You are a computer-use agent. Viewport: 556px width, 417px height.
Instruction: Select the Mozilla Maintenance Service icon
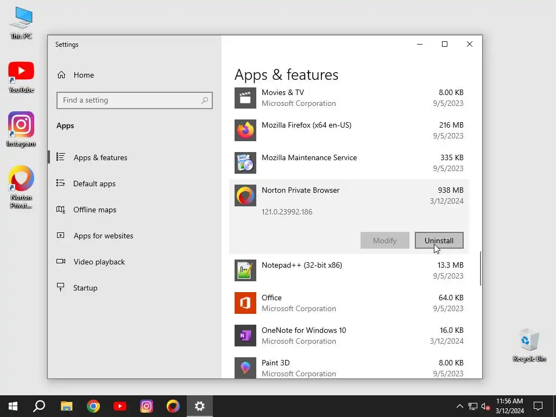click(x=245, y=163)
